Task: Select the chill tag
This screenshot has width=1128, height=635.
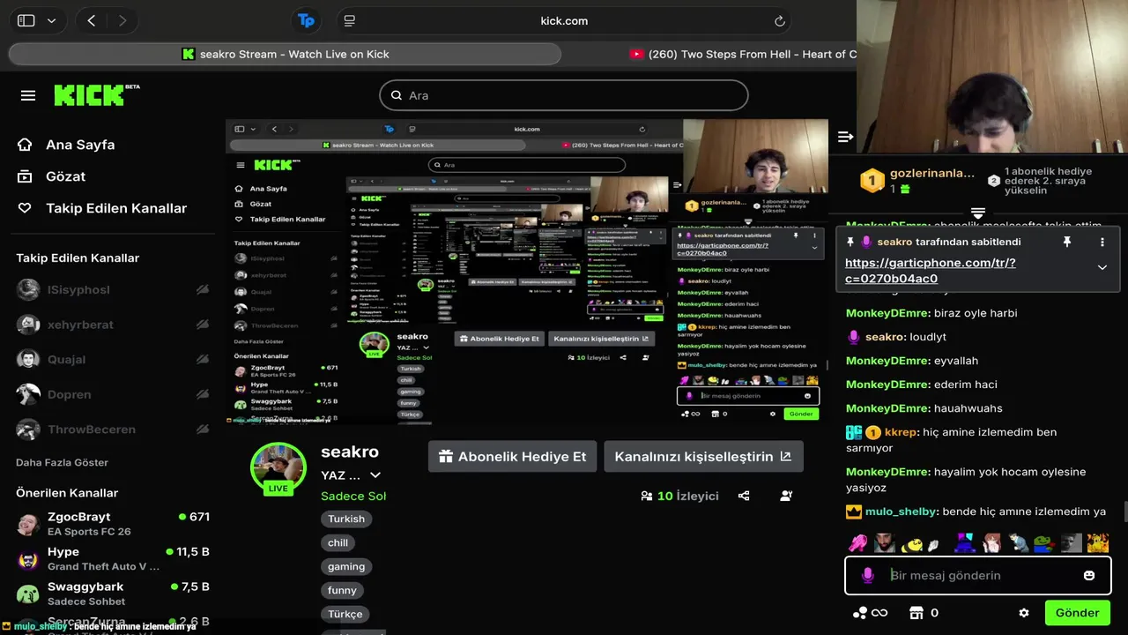Action: (338, 543)
